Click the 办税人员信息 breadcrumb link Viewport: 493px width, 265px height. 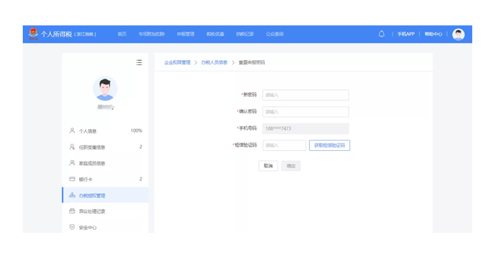[214, 62]
